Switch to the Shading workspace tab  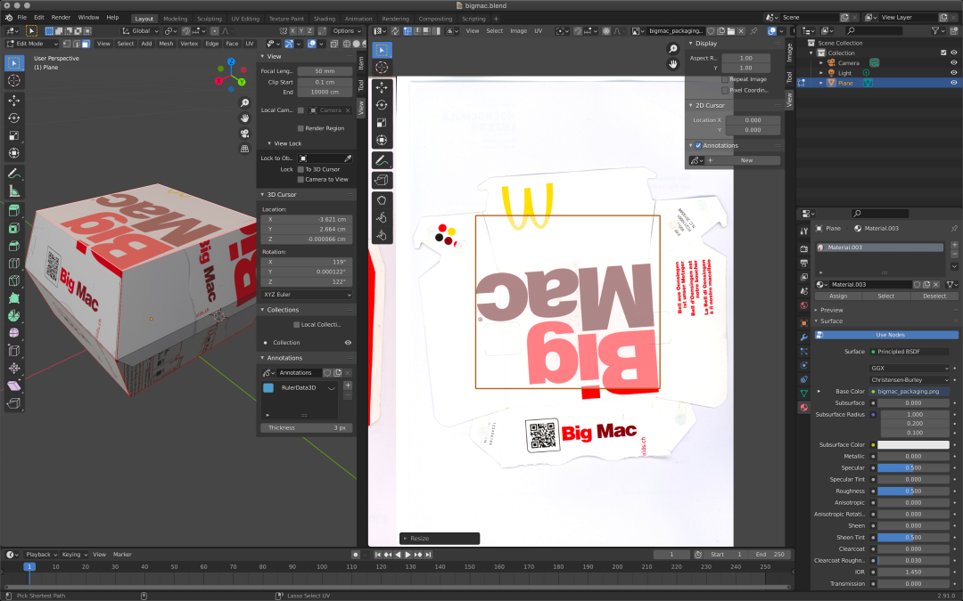click(325, 19)
